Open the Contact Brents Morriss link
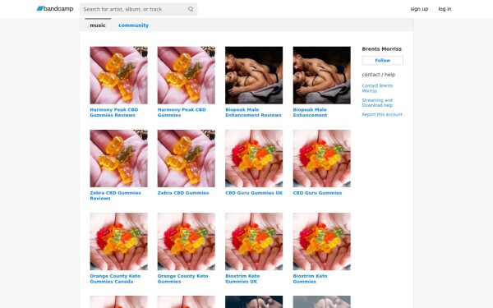Image resolution: width=493 pixels, height=308 pixels. pos(377,88)
